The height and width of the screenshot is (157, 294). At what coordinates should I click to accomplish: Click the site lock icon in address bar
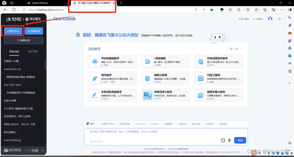coord(24,10)
